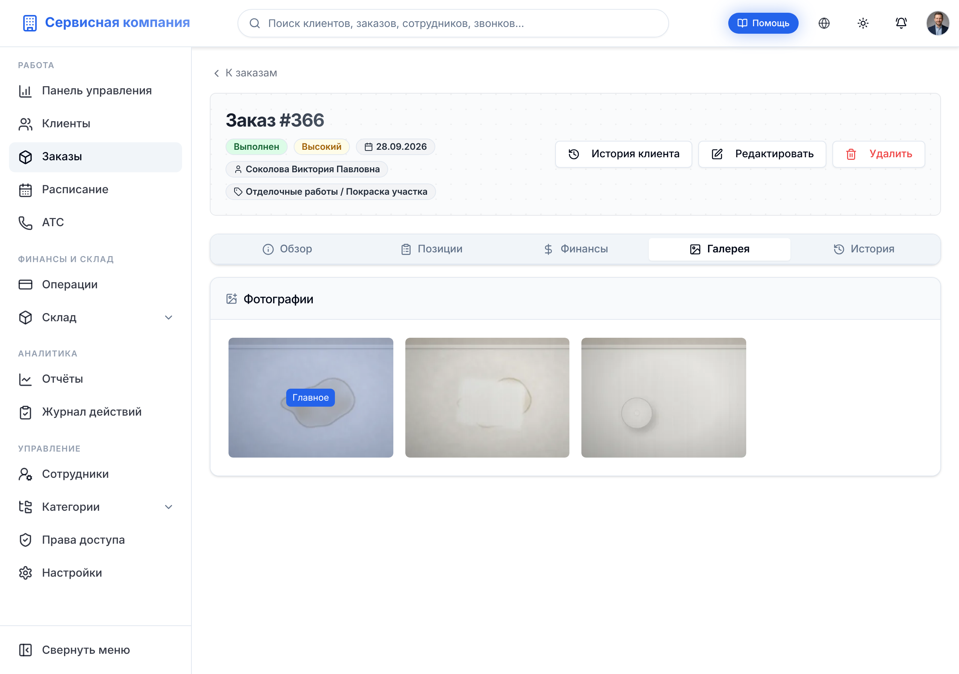The height and width of the screenshot is (674, 959).
Task: Click the Отделочные работы category chip
Action: pyautogui.click(x=330, y=192)
